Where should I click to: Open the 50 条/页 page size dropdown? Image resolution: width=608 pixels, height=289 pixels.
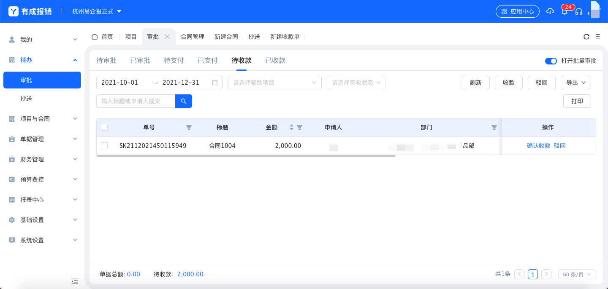click(577, 274)
